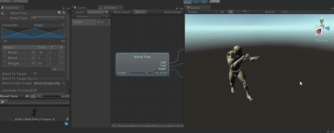The height and width of the screenshot is (133, 334).
Task: Switch to the Inspector tab
Action: 12,8
